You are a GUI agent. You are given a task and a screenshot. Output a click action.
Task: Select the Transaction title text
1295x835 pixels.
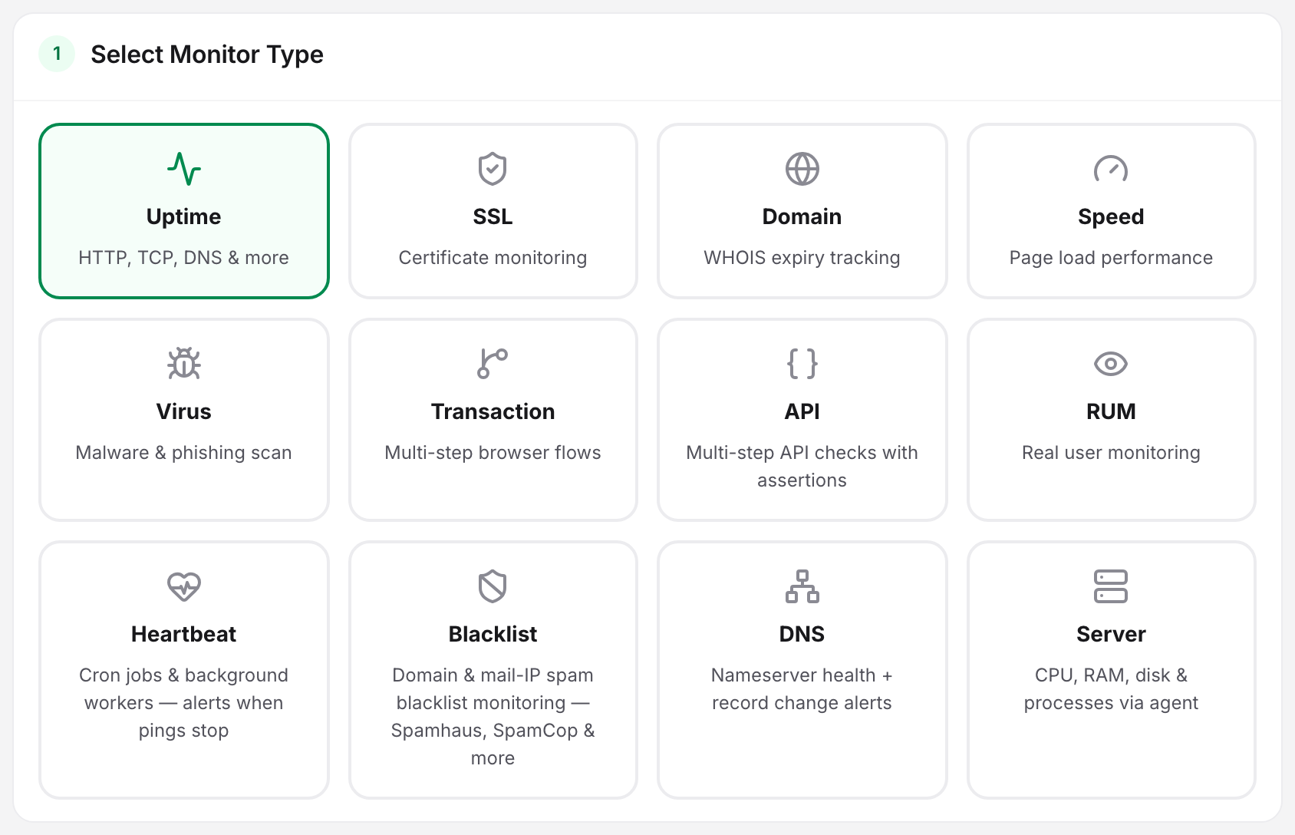pos(493,412)
